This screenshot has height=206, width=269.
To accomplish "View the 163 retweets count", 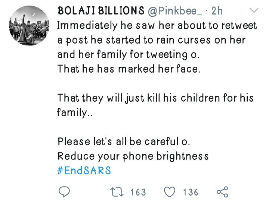I will pos(138,192).
